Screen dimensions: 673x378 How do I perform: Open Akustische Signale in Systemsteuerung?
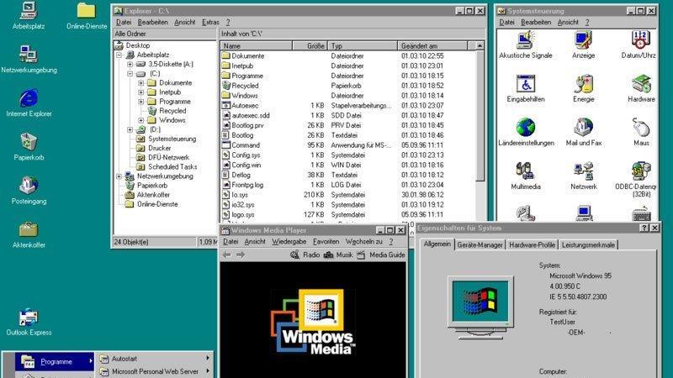pos(525,45)
